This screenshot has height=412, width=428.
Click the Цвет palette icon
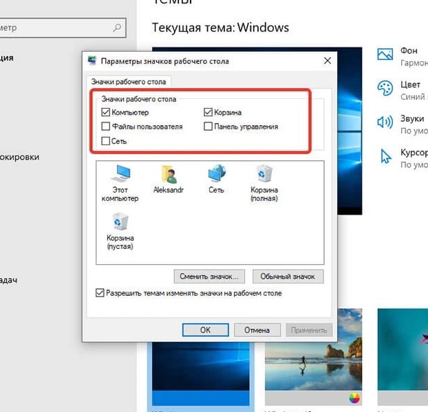point(385,88)
